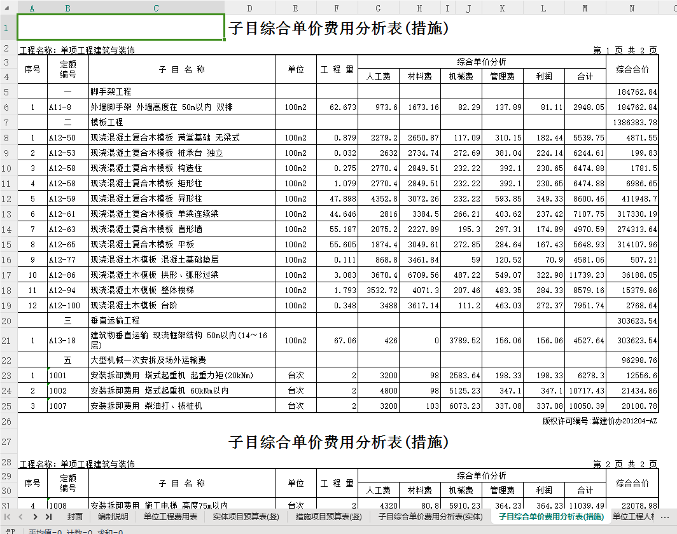This screenshot has height=534, width=677.
Task: Select row 7 by its row header
Action: click(x=6, y=123)
